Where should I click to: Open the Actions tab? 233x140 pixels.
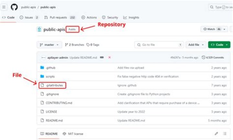(89, 17)
